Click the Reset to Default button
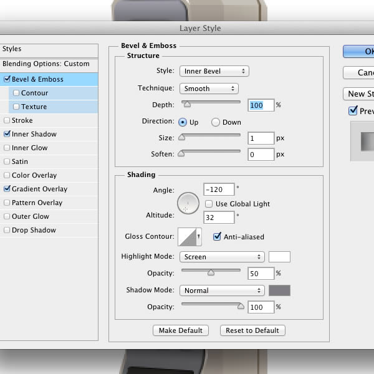The image size is (374, 374). pyautogui.click(x=252, y=330)
